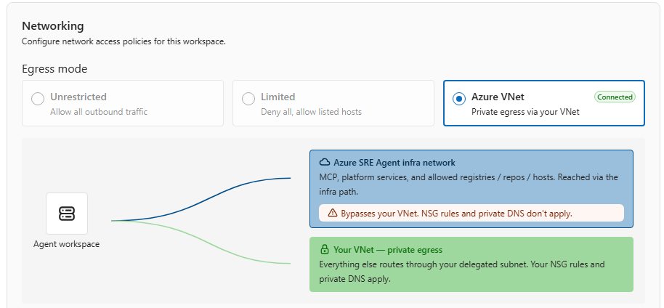Click 'Allow all outbound traffic' description

(x=99, y=112)
